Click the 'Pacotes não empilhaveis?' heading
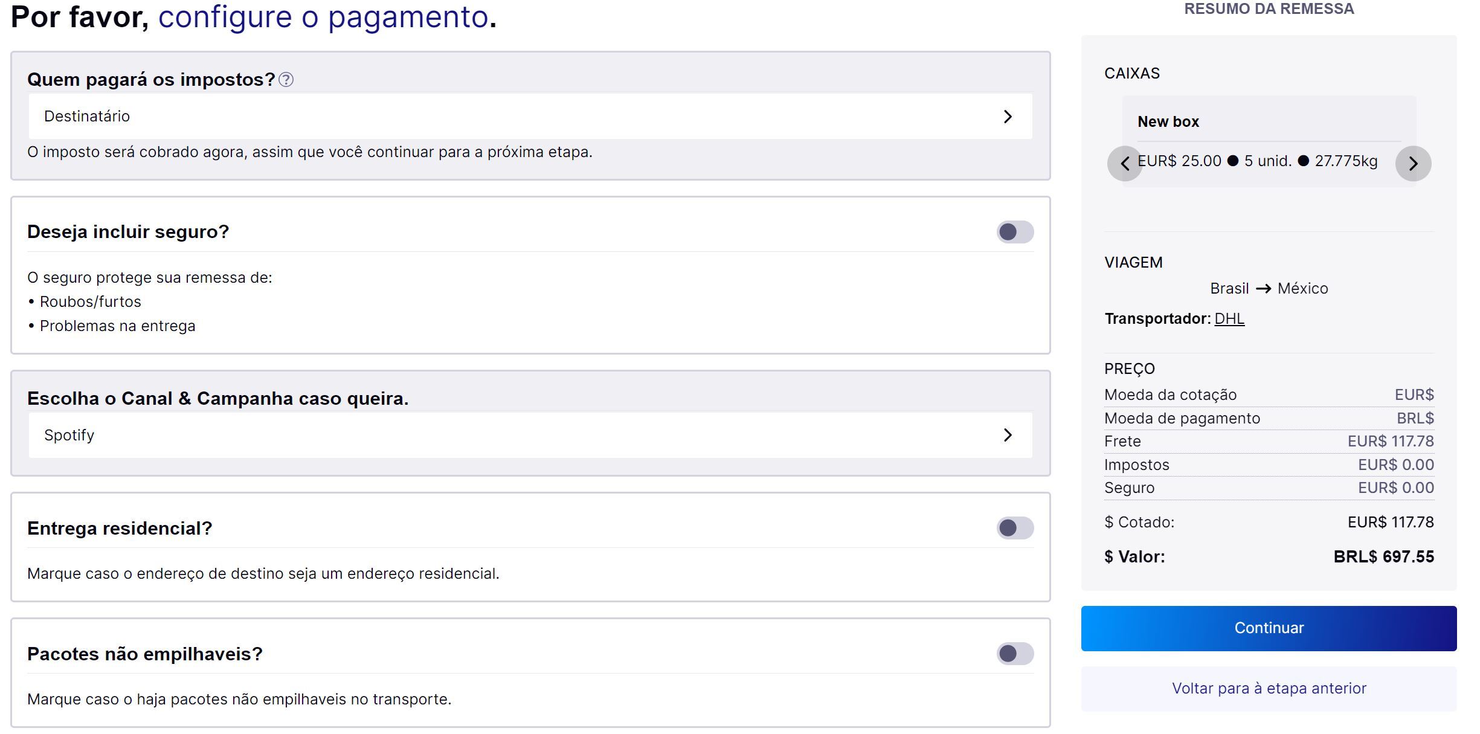The width and height of the screenshot is (1480, 734). [x=145, y=654]
